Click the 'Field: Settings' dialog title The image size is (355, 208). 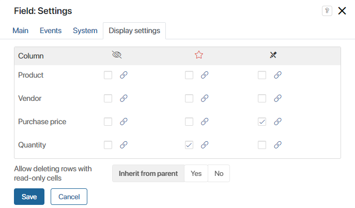pyautogui.click(x=43, y=11)
